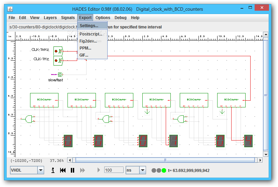The height and width of the screenshot is (187, 278).
Task: Click the fast-forward simulation button
Action: [x=83, y=170]
